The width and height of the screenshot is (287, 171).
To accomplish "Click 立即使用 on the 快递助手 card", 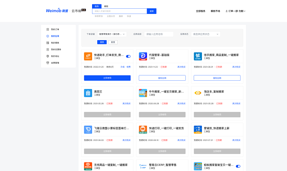I will (107, 78).
